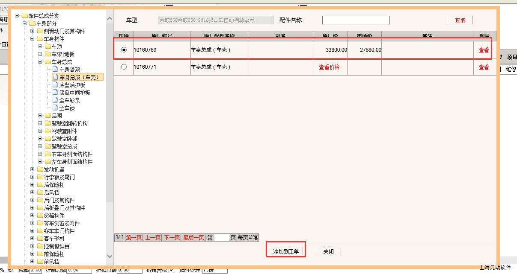Viewport: 517px width, 274px height.
Task: Click the 驾驶室附件 folder icon
Action: 48,131
